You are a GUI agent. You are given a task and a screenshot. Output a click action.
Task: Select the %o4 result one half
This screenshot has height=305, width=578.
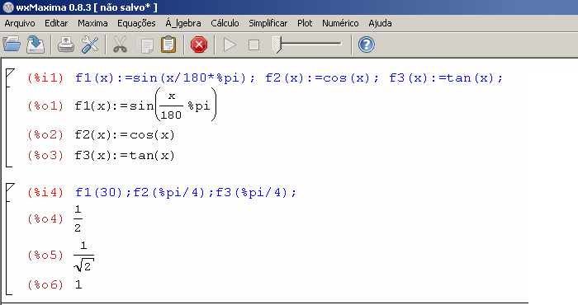coord(78,218)
